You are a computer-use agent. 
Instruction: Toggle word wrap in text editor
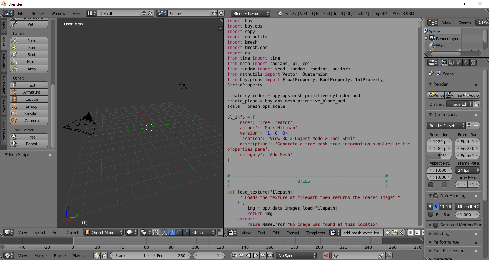click(x=417, y=232)
